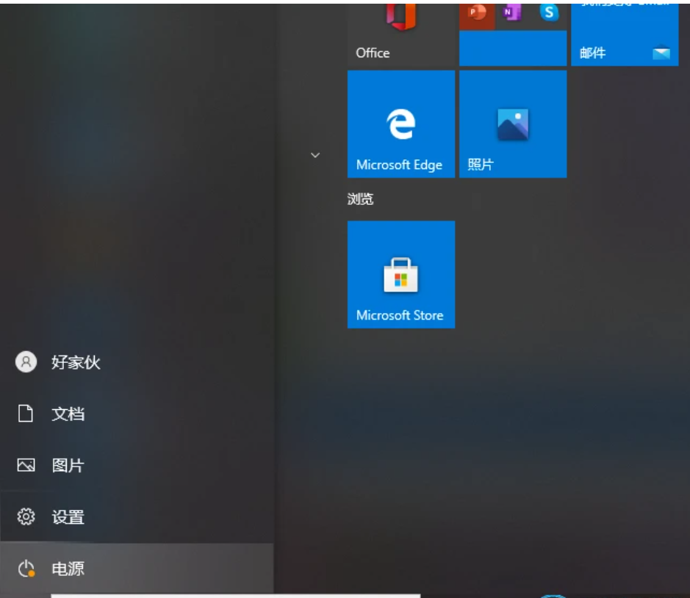Click the Office tile label

[373, 53]
